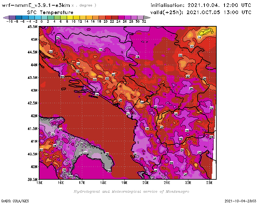Click the 8–10 yellow legend swatch

point(70,17)
